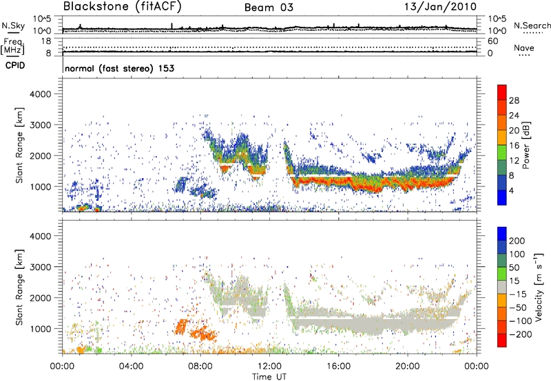Pick the light green 12–16 dB Power segment
This screenshot has width=551, height=381.
[502, 153]
